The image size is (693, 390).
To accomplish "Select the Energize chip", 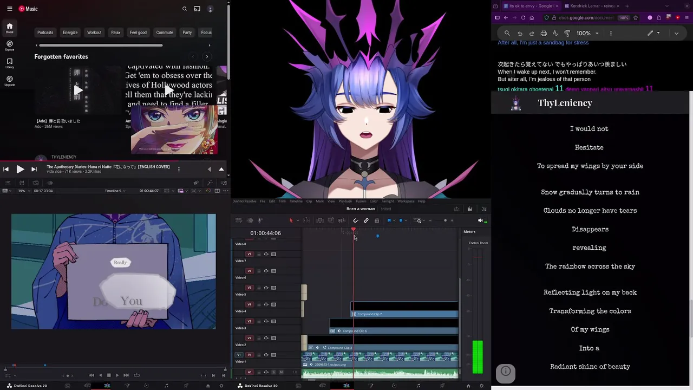I will point(70,32).
